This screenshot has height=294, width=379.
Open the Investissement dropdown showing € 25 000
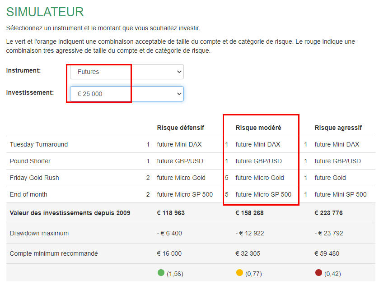point(126,94)
